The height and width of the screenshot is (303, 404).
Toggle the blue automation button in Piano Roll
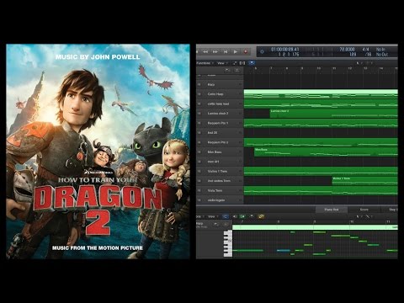tap(226, 216)
